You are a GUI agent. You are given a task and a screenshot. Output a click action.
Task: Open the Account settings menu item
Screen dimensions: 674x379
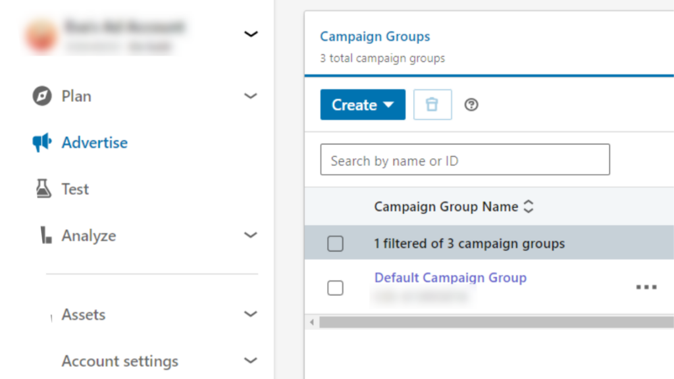point(120,361)
